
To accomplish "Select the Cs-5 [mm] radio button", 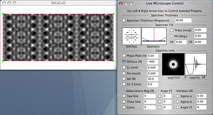I will 124,84.
